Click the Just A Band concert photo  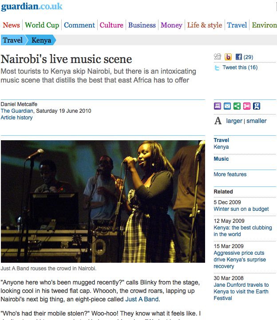tap(103, 201)
